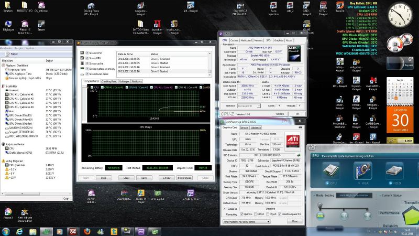Toggle the OpenCL checkbox in GPU-Z
Screen dimensions: 419x236
[x=241, y=214]
